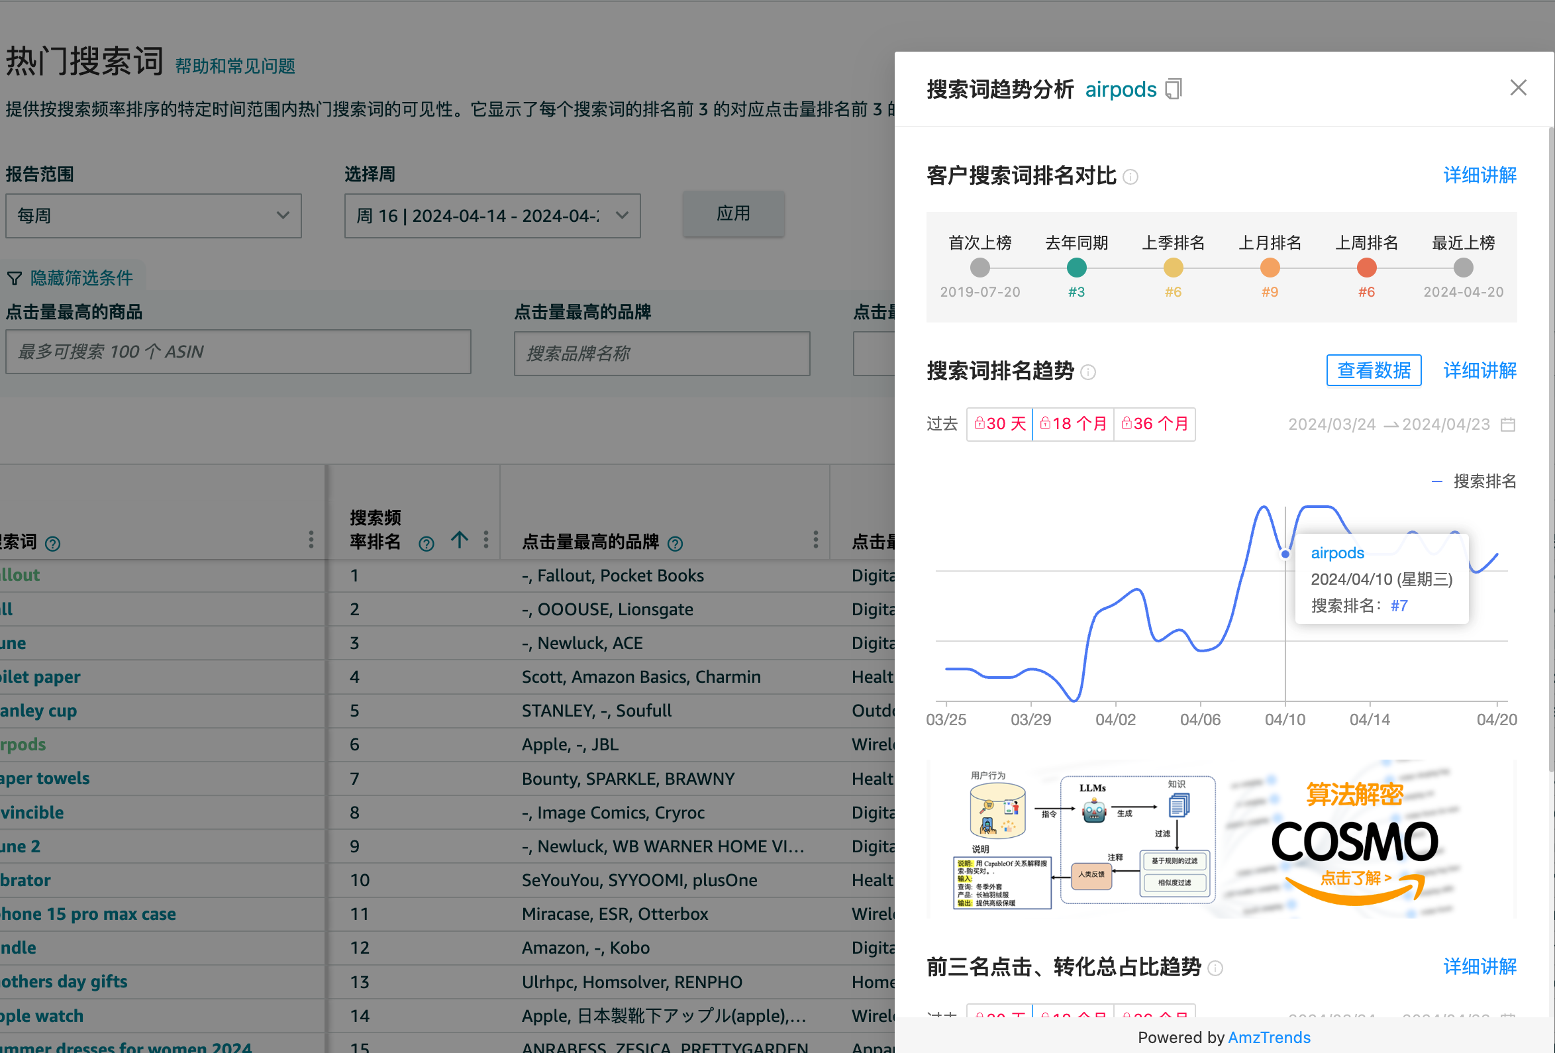Select the 18 个月 time range tab

[x=1074, y=423]
